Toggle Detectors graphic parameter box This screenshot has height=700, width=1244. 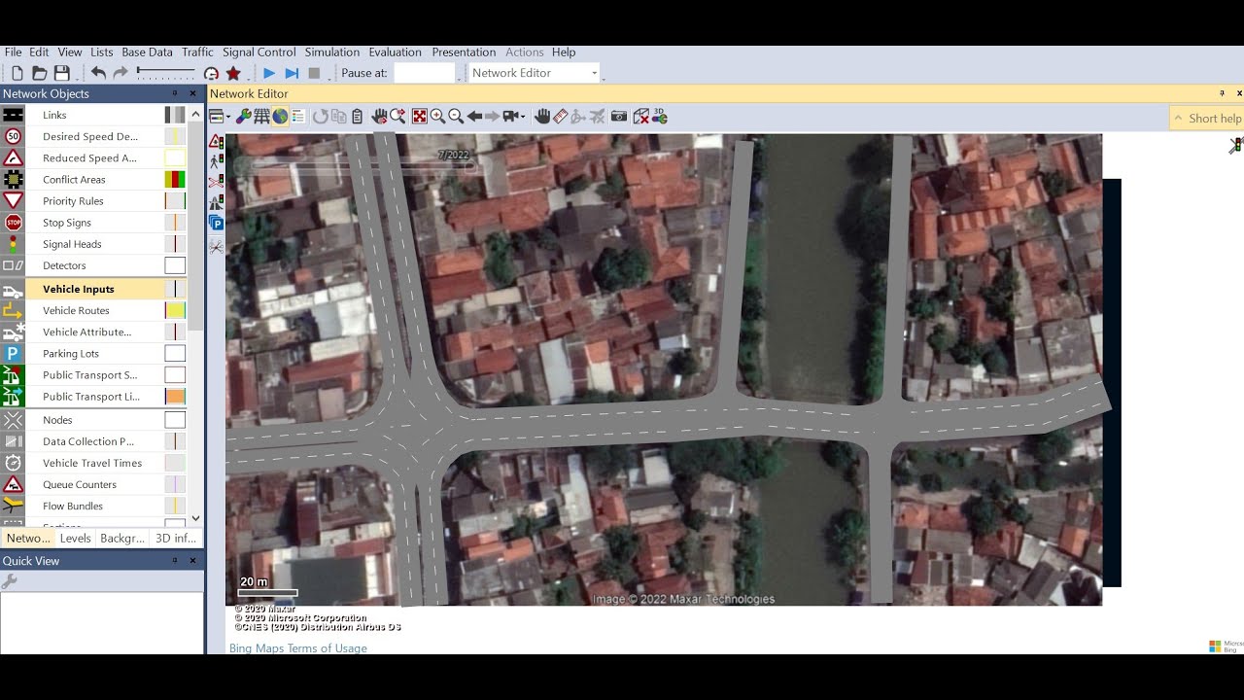coord(175,265)
